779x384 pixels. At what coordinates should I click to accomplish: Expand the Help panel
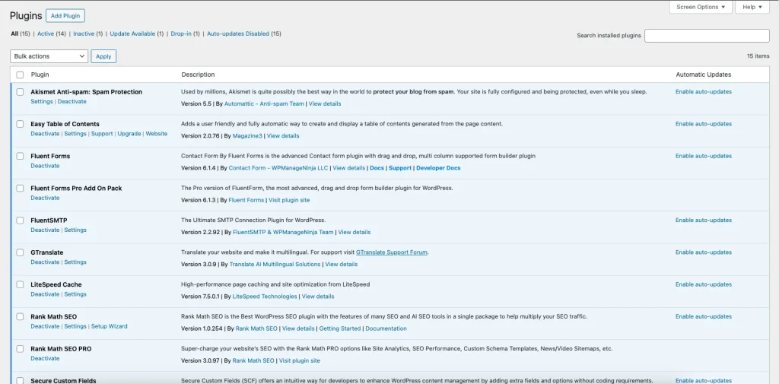click(x=752, y=7)
